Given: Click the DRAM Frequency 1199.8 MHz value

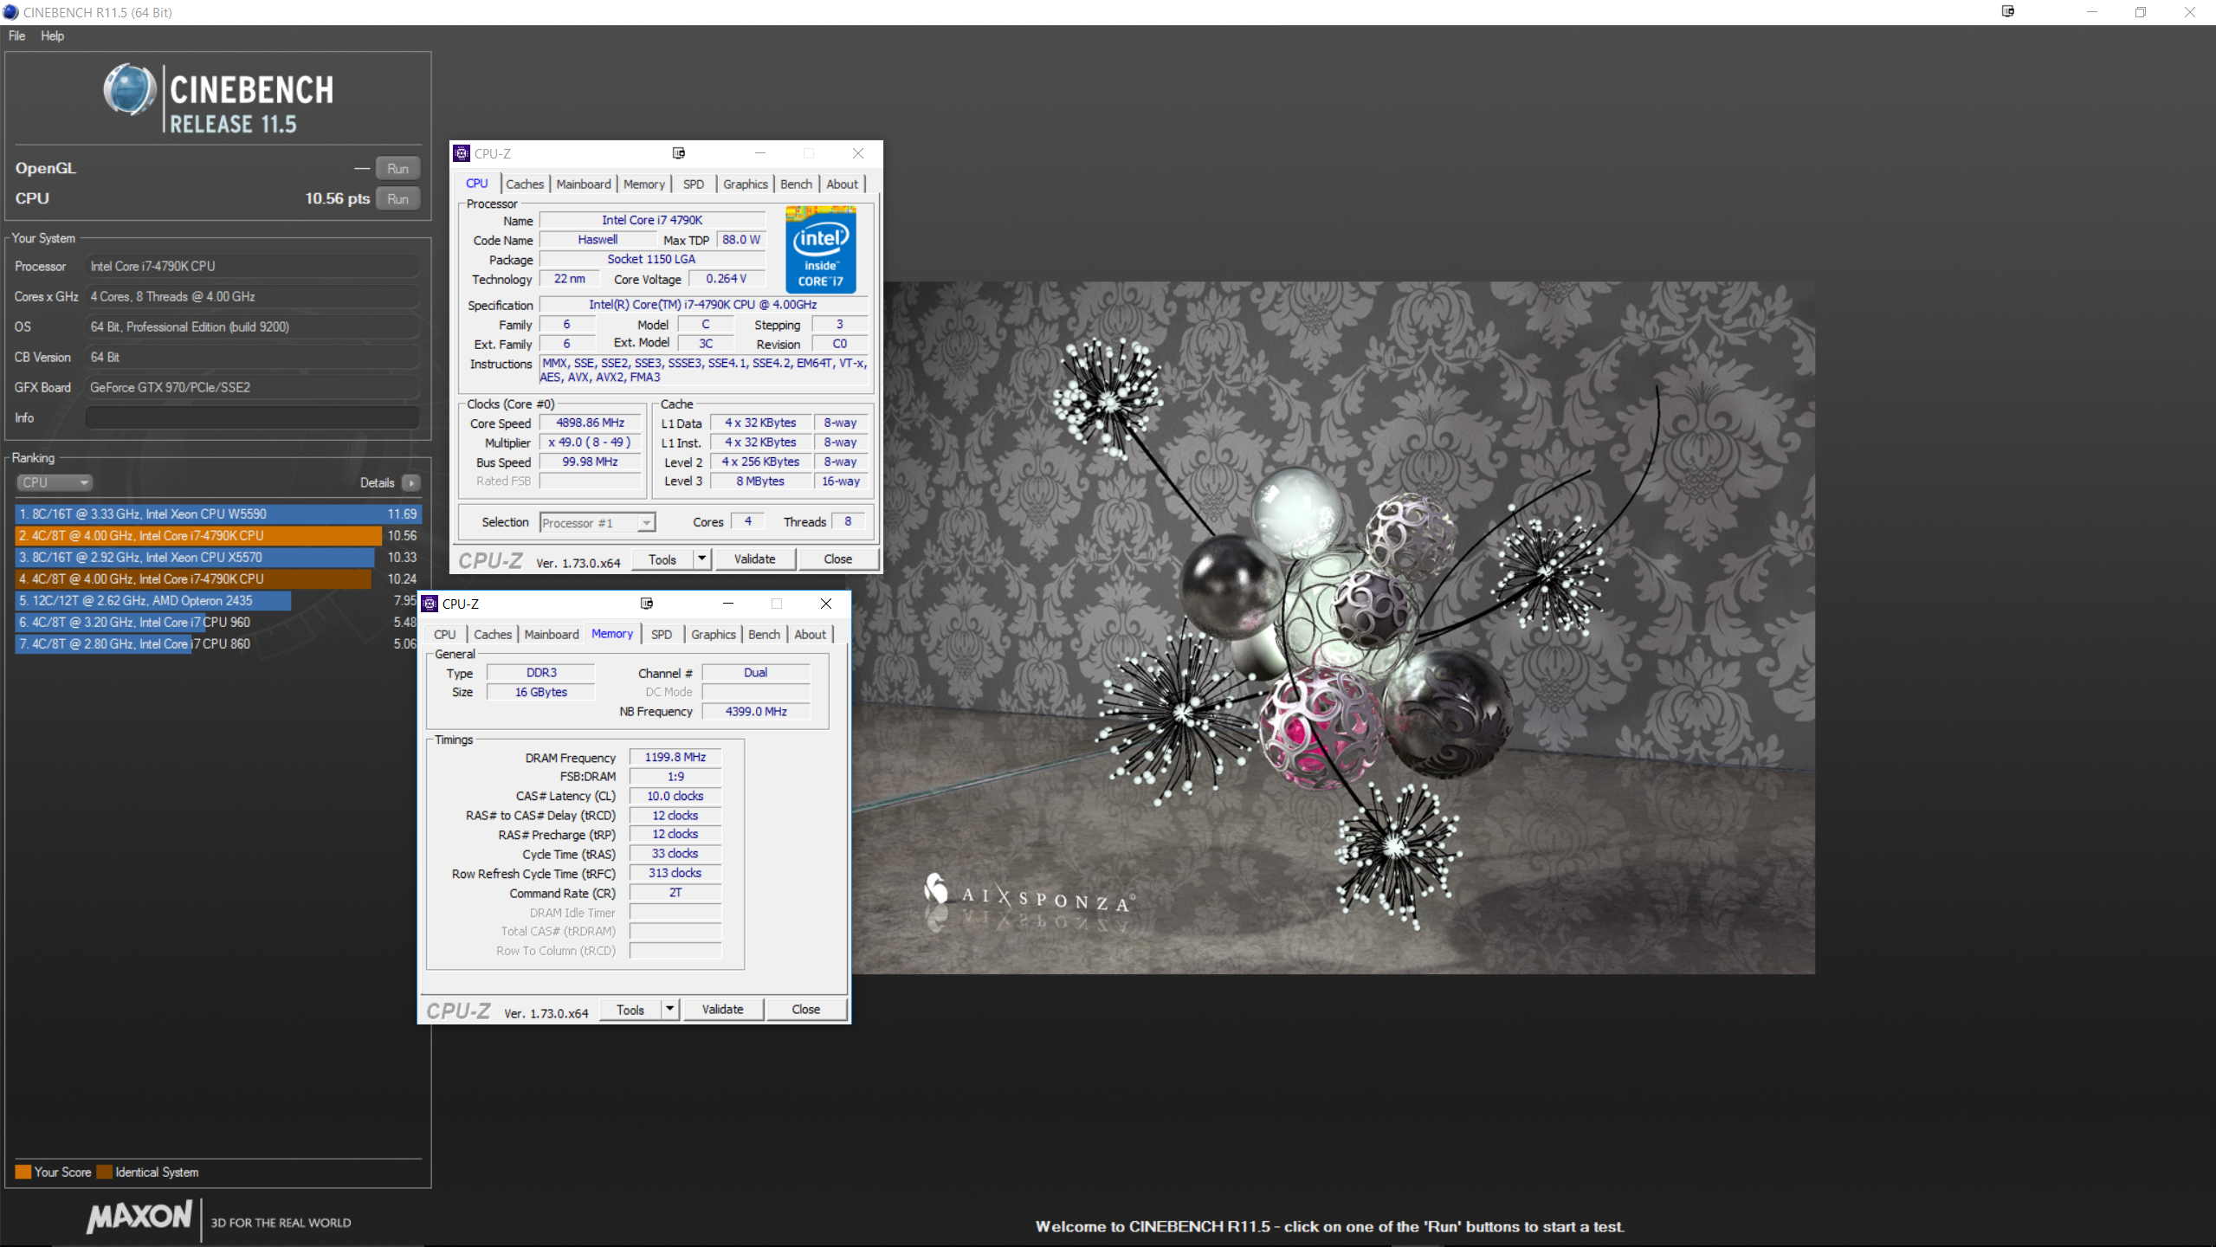Looking at the screenshot, I should 675,757.
